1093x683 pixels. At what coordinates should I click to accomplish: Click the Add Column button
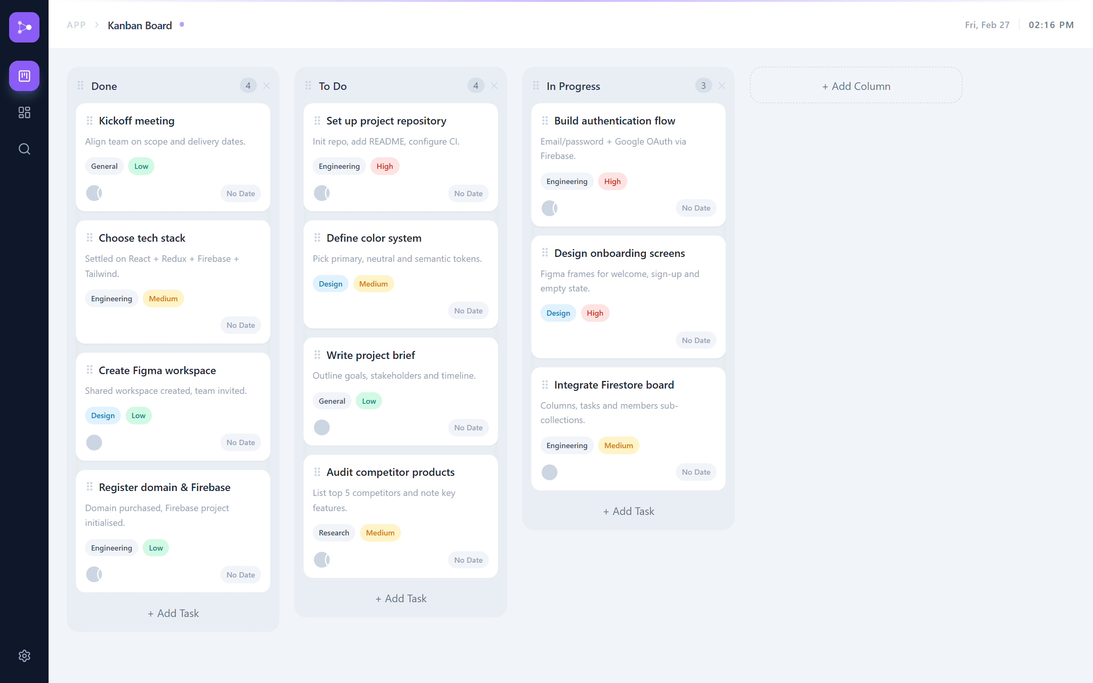click(x=856, y=86)
